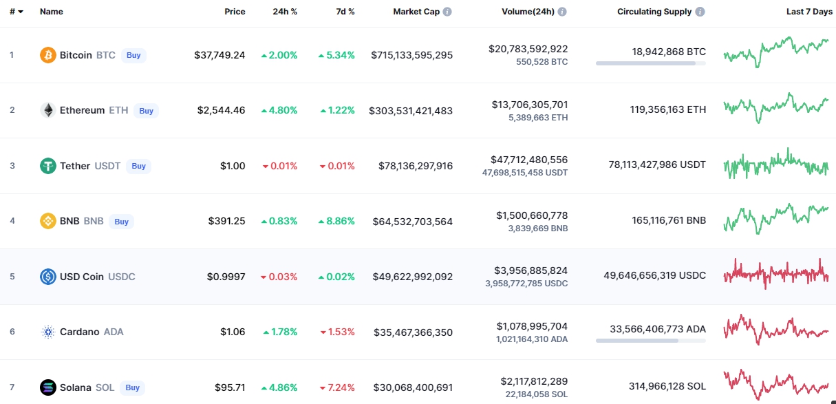
Task: Click Bitcoin's circulating supply progress bar
Action: (x=650, y=63)
